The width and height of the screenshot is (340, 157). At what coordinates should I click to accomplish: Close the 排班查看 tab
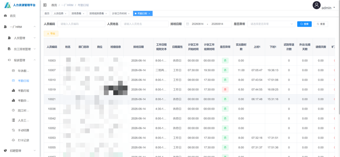click(83, 14)
